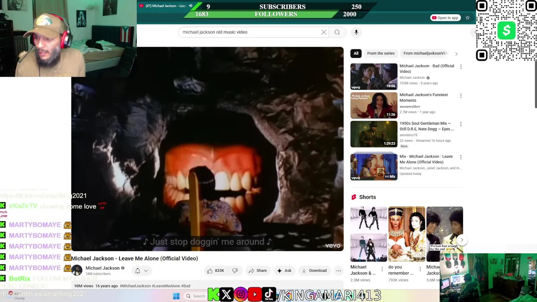The width and height of the screenshot is (537, 302).
Task: Click the title 'Michael Jackson - Bad (Official Video)'
Action: (x=427, y=69)
